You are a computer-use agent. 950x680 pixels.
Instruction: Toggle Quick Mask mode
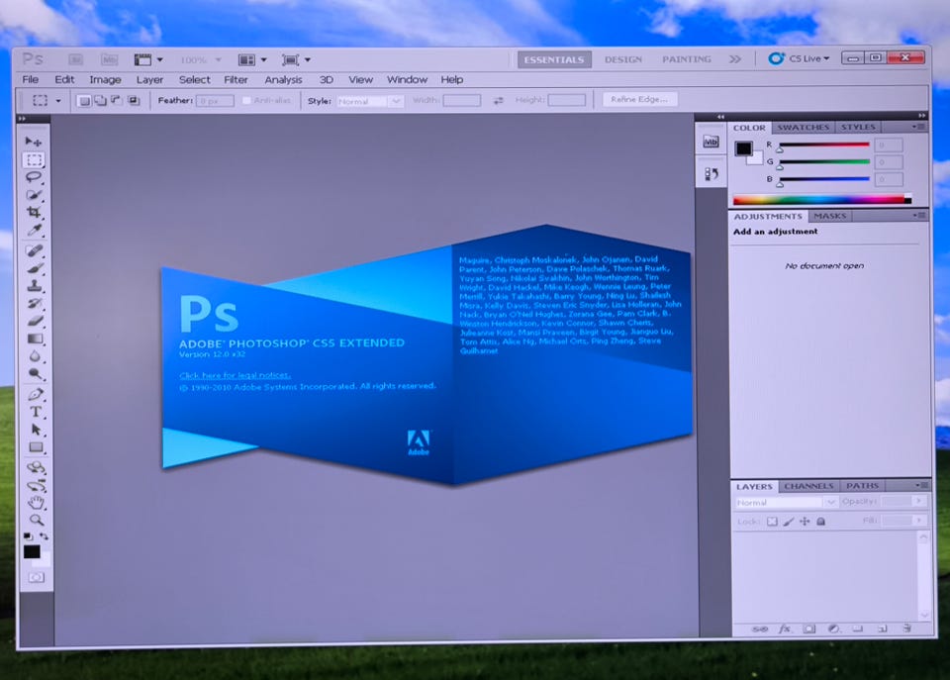(37, 578)
